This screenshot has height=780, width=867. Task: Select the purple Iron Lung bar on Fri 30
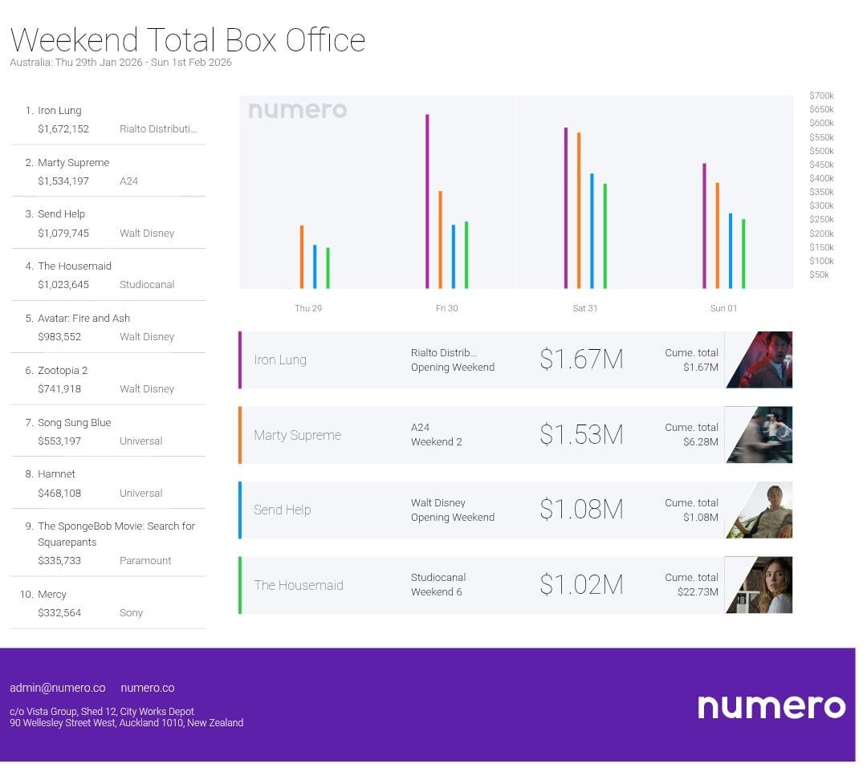[427, 201]
